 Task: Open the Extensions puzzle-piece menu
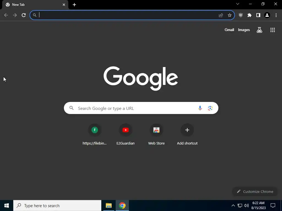(x=250, y=15)
